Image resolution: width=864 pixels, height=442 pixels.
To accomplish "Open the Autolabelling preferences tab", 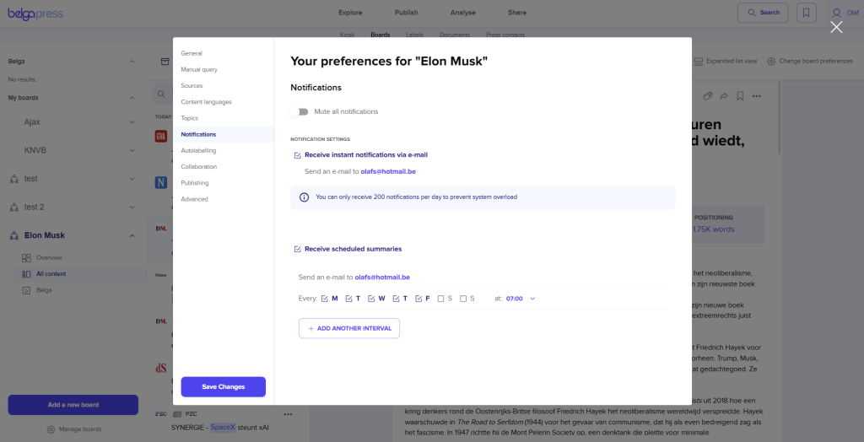I will coord(198,150).
